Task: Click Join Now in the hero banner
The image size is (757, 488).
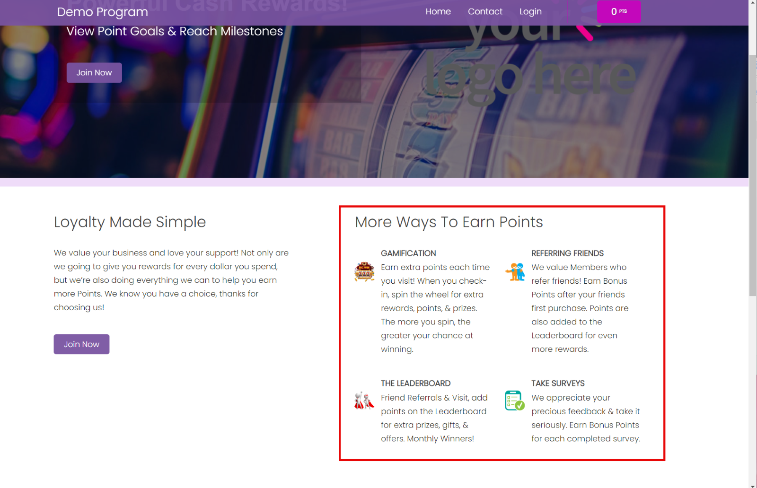Action: [x=94, y=73]
